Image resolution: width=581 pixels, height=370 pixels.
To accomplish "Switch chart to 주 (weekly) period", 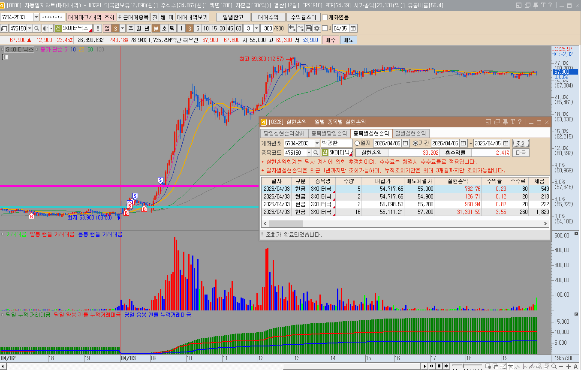I will (131, 28).
